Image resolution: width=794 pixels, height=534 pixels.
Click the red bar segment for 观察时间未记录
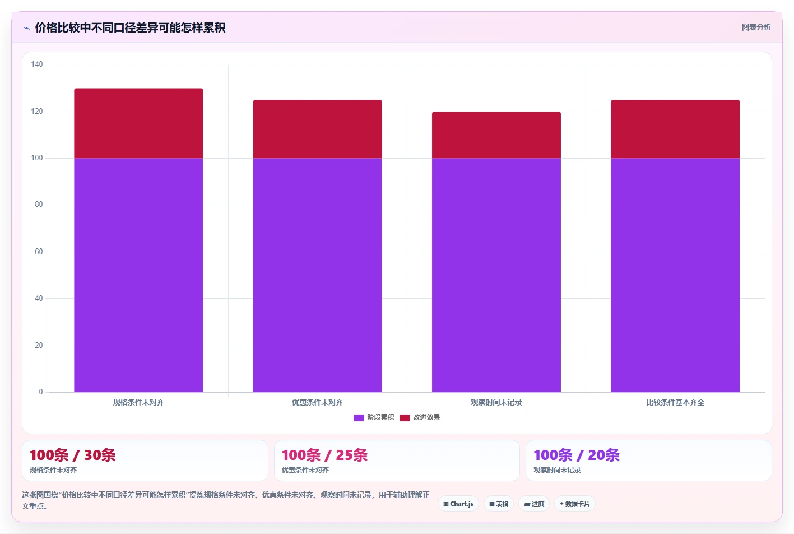tap(496, 135)
